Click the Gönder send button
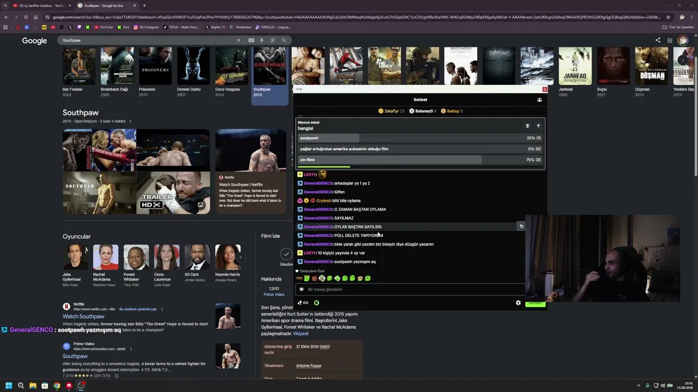 coord(535,303)
